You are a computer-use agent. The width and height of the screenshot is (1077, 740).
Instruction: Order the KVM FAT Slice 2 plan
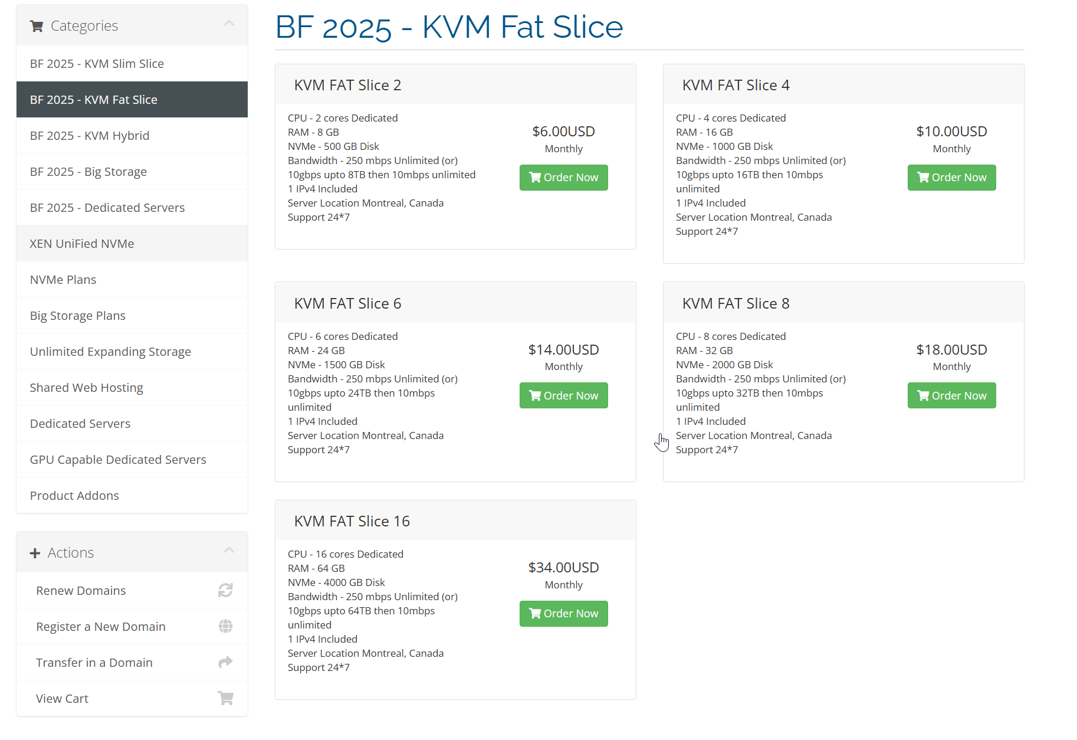coord(563,178)
